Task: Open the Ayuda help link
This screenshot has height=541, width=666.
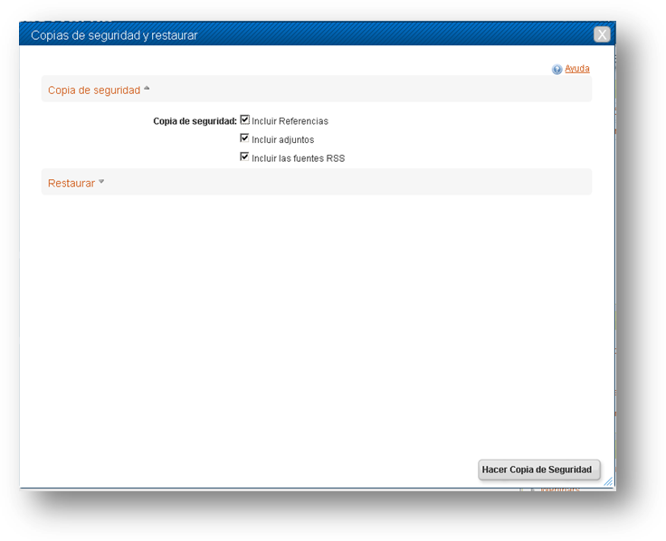Action: 576,69
